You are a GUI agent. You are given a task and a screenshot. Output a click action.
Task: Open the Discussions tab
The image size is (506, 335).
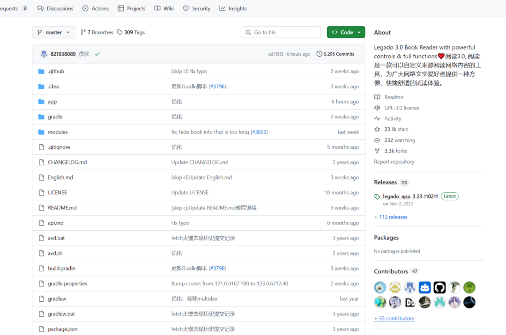(55, 8)
